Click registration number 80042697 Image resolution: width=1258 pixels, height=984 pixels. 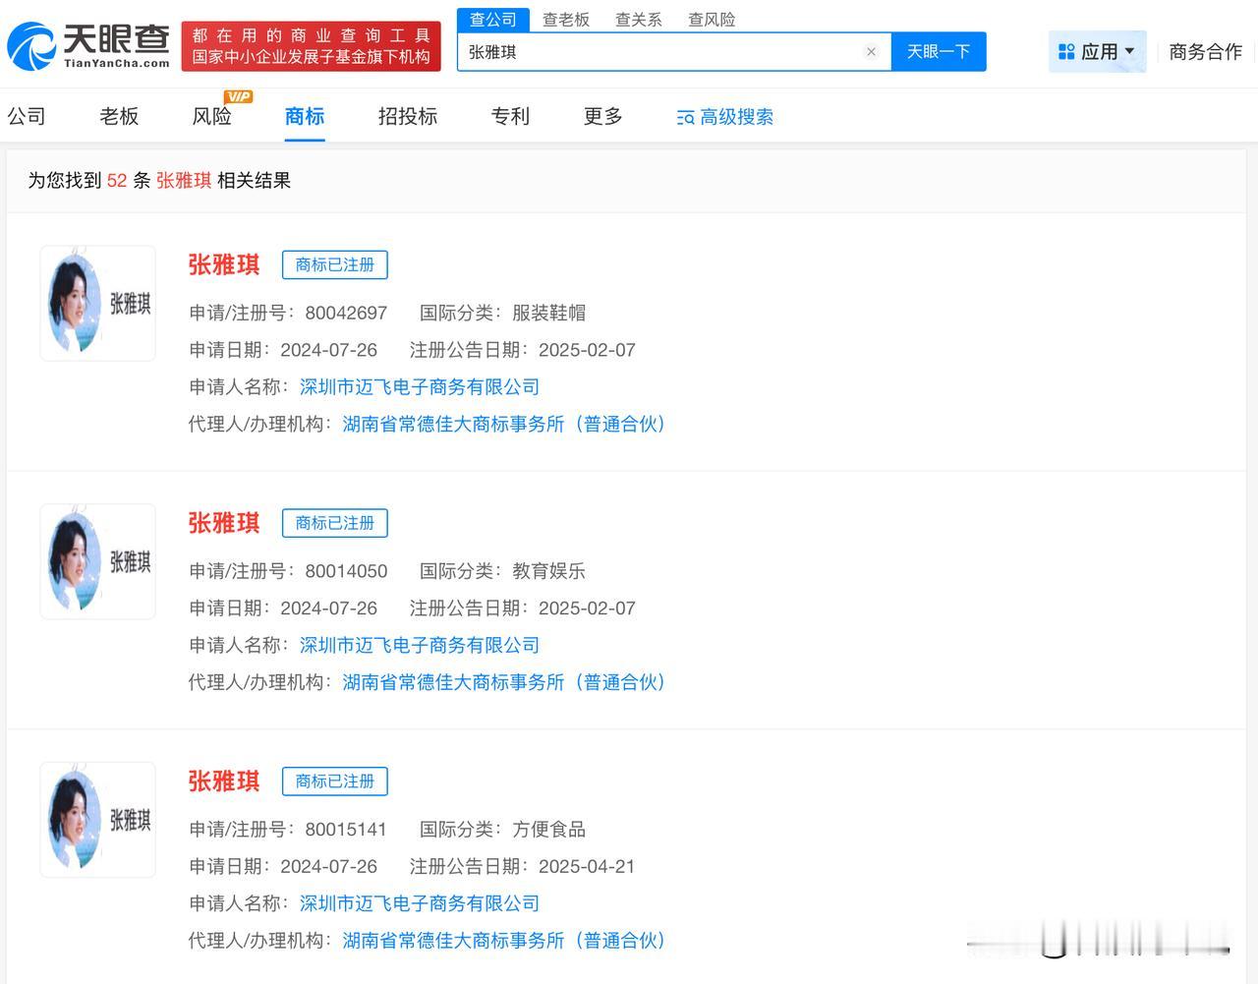(x=346, y=313)
